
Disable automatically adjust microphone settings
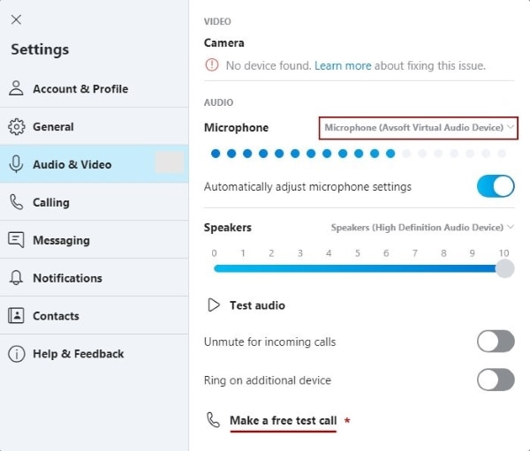496,186
